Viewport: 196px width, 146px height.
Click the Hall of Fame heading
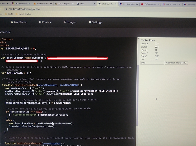148,40
